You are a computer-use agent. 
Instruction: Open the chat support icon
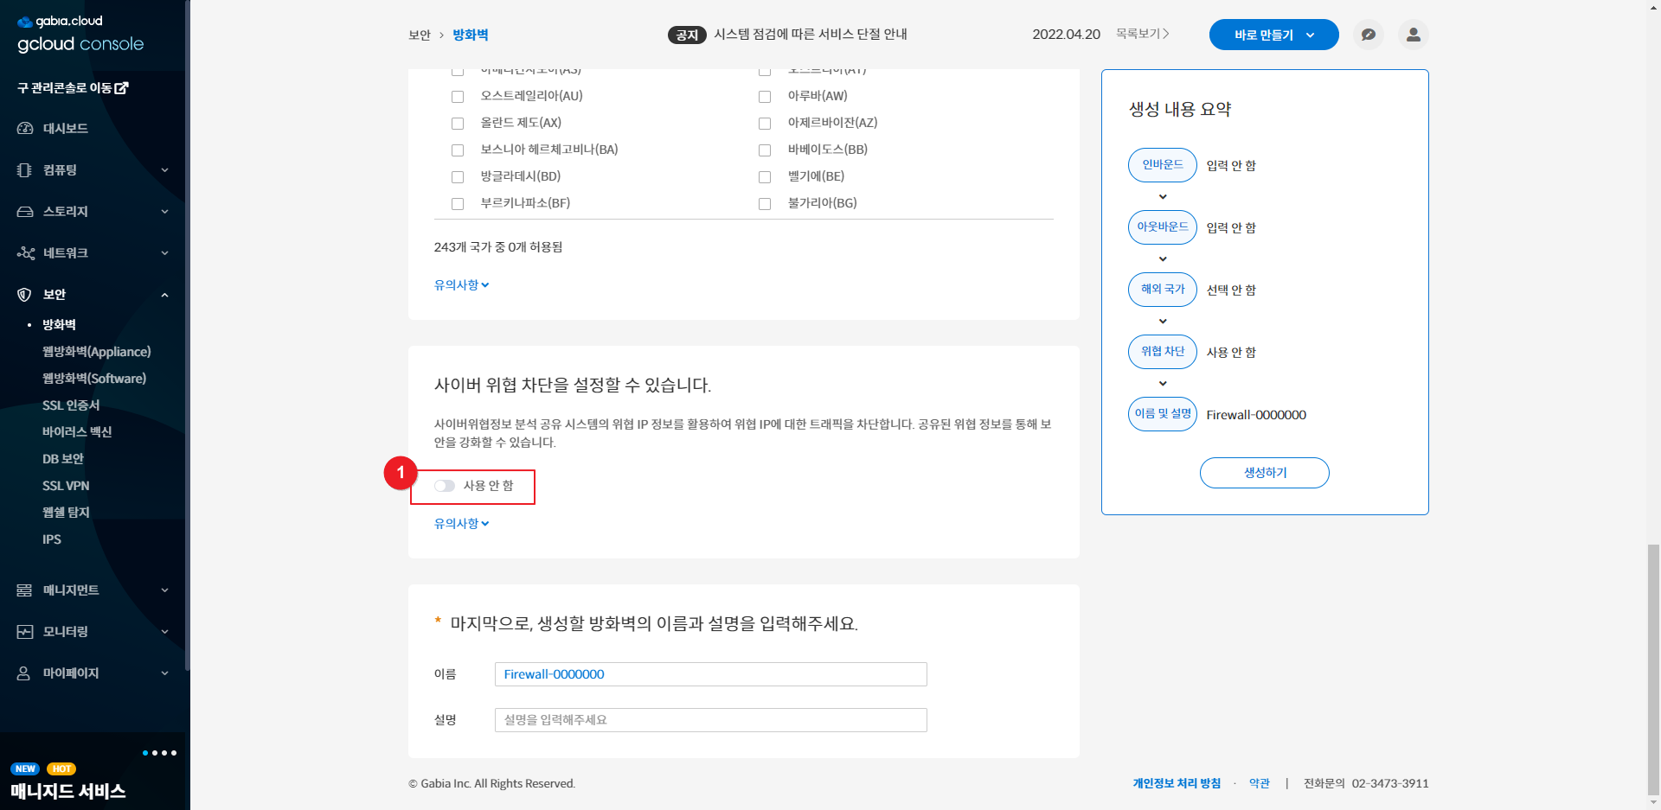1368,35
